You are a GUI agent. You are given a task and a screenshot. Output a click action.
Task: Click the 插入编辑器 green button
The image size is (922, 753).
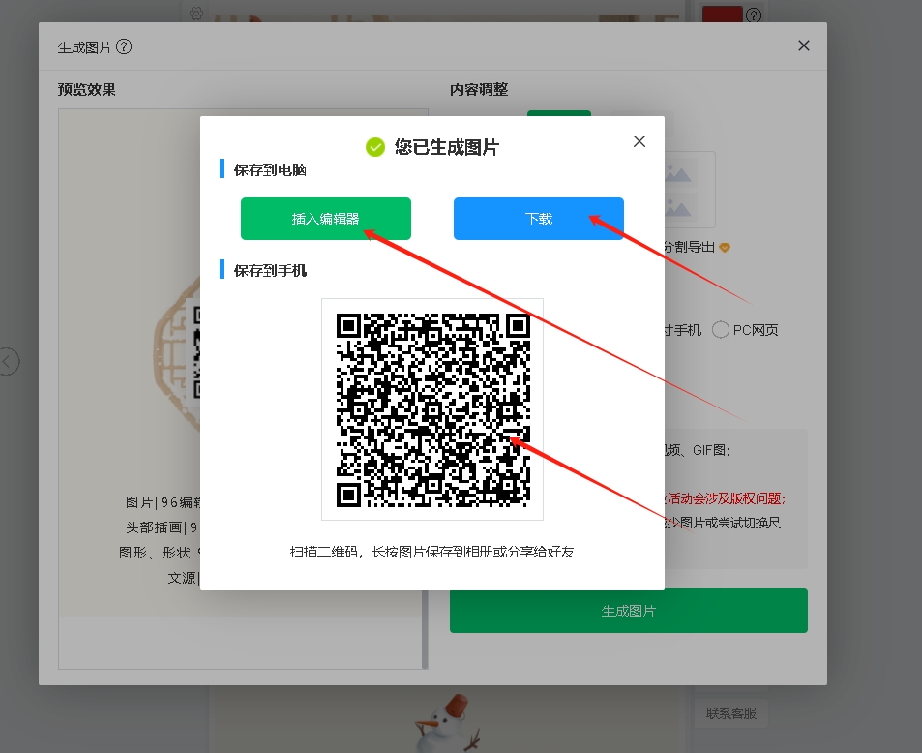point(325,219)
